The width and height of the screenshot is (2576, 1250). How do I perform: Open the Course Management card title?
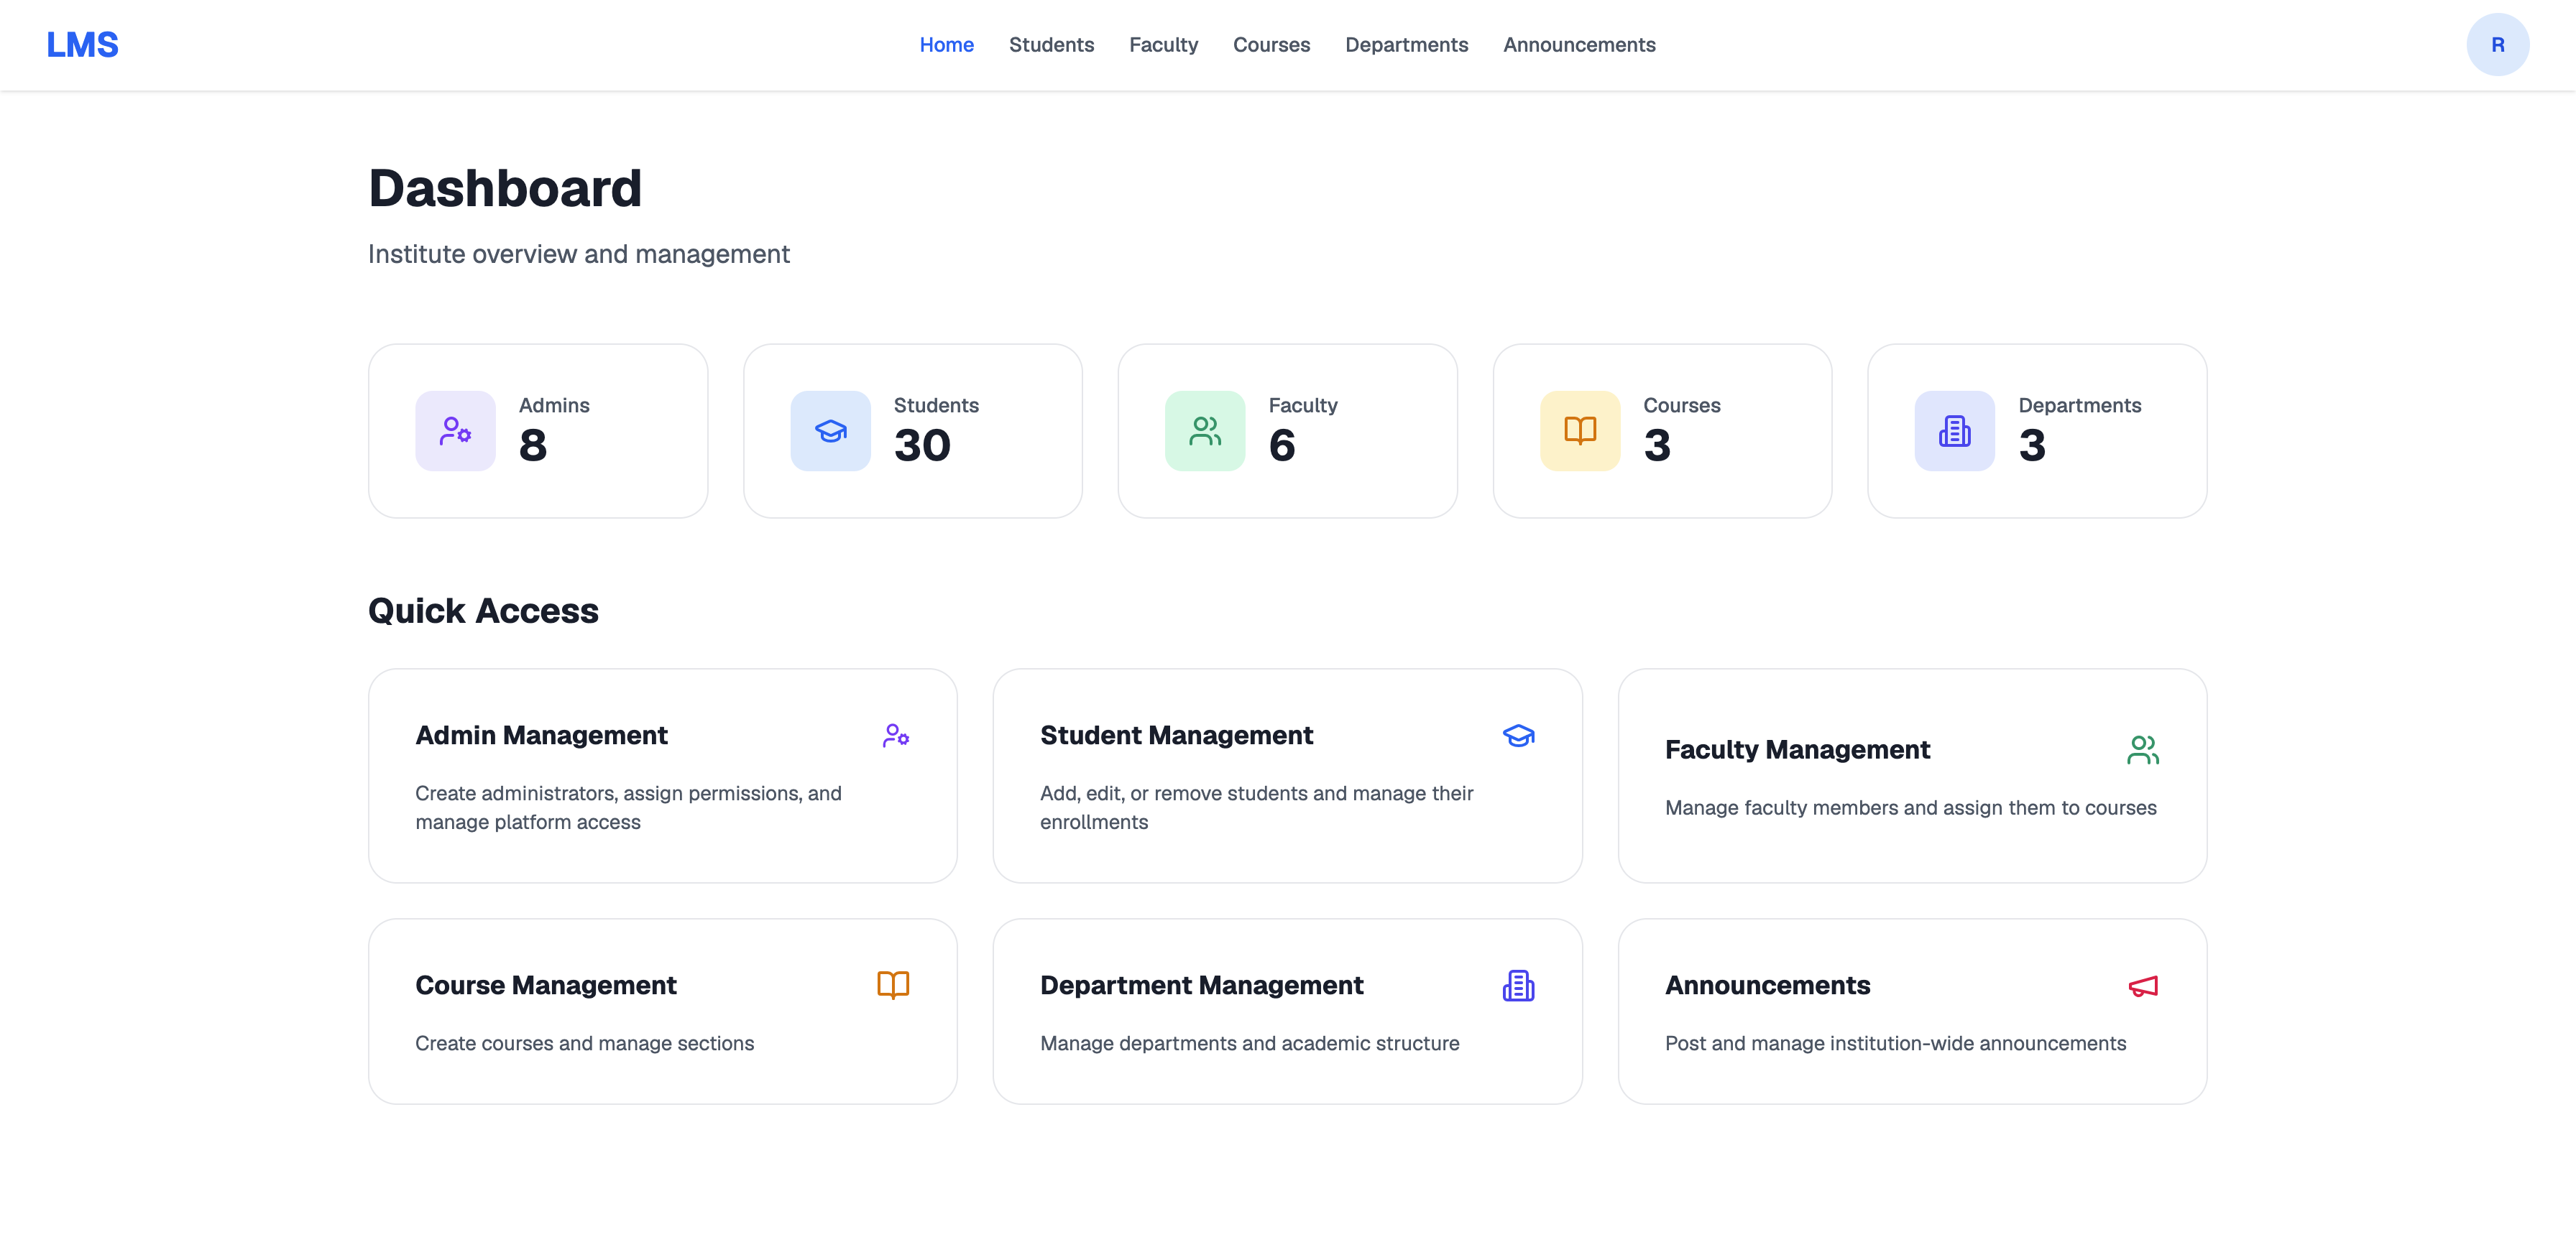point(546,985)
